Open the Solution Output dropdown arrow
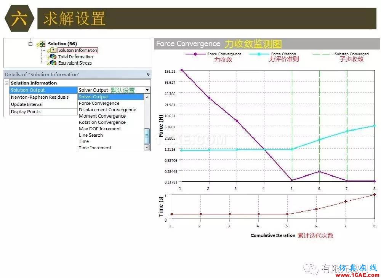381x278 pixels. pos(147,90)
